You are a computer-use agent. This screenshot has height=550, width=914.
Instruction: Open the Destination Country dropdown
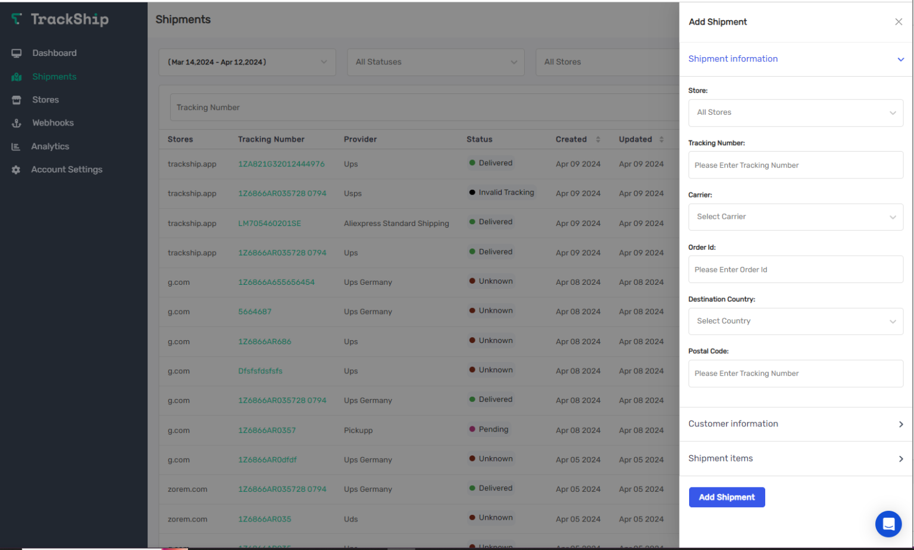coord(796,321)
